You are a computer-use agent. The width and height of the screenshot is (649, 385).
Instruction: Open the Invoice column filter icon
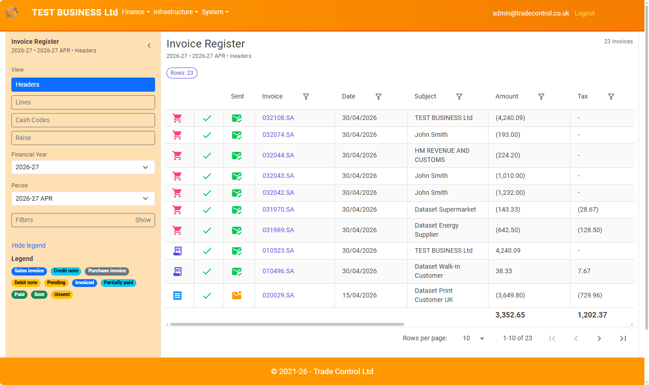pos(306,97)
